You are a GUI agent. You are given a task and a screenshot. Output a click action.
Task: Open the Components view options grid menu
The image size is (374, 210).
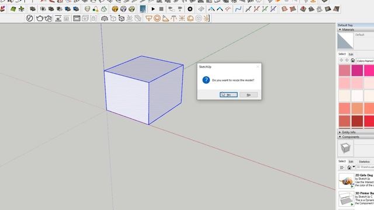(x=342, y=167)
